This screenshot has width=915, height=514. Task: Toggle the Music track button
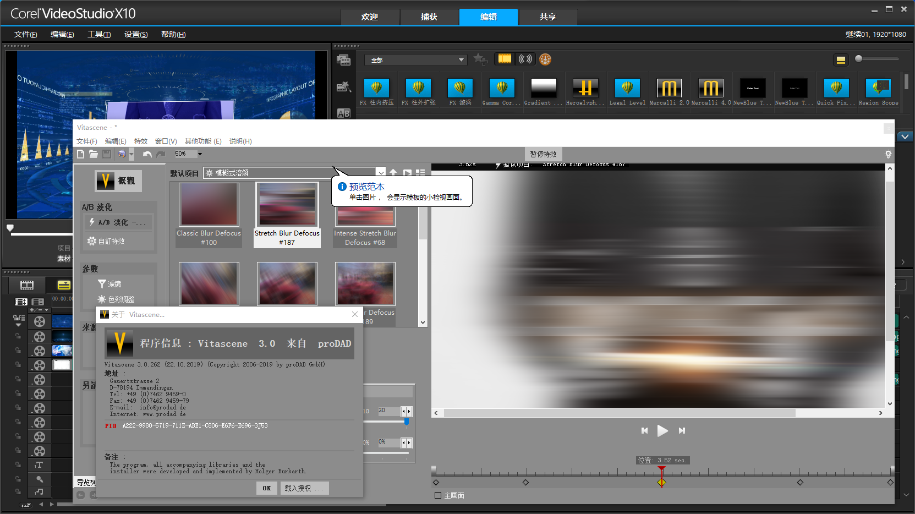pyautogui.click(x=39, y=492)
